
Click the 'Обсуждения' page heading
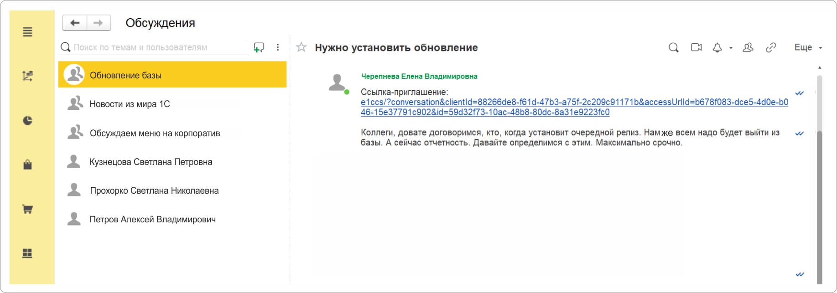pos(160,23)
